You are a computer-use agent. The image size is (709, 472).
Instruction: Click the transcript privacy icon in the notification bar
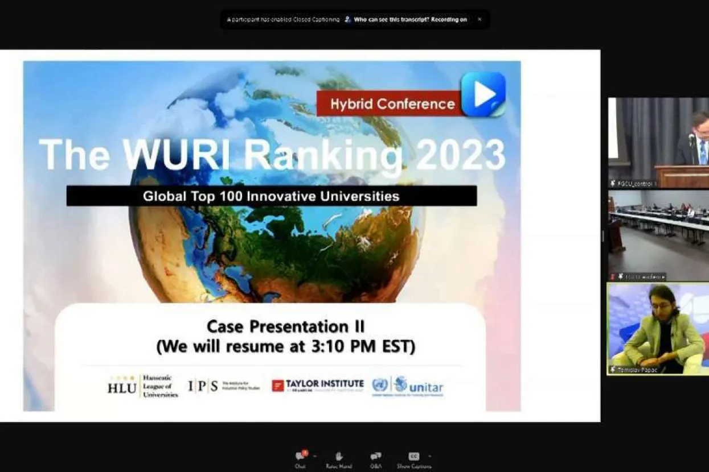click(x=346, y=19)
